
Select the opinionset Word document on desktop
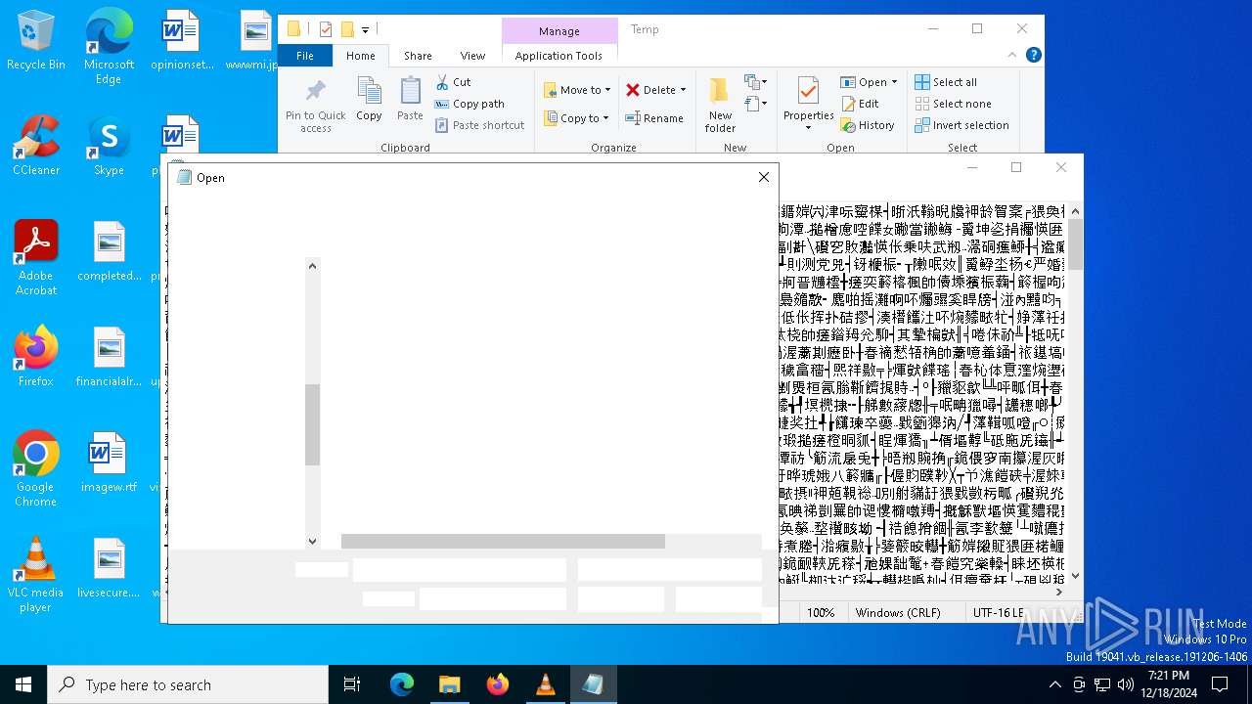[182, 40]
